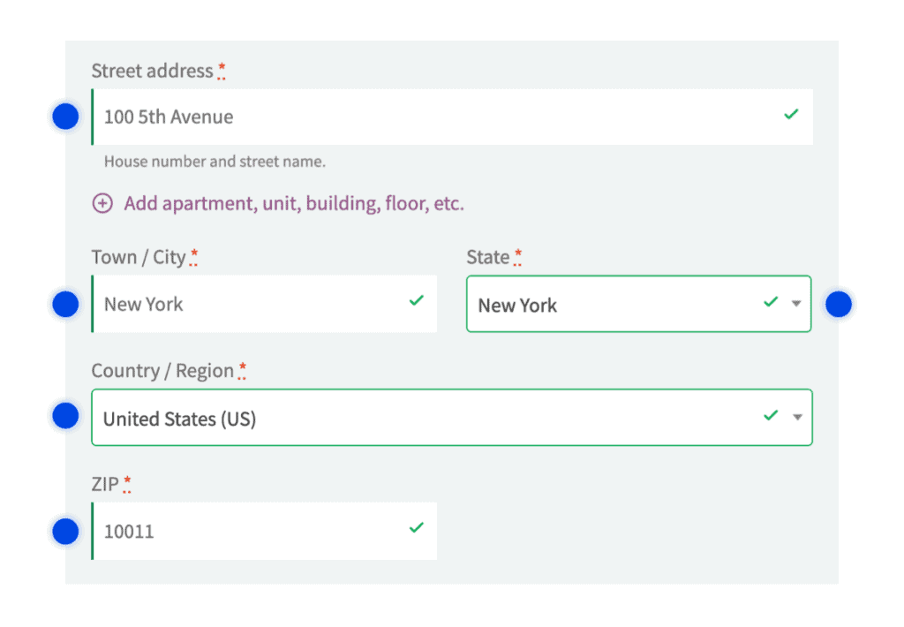The image size is (904, 627).
Task: Click the red asterisk next to ZIP label
Action: 127,479
